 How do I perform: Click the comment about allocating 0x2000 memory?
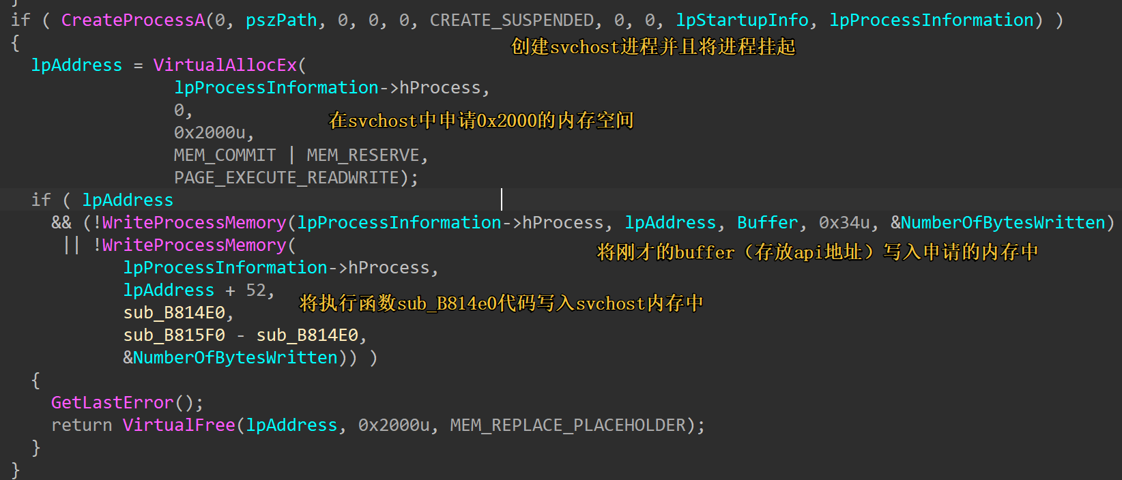coord(481,121)
